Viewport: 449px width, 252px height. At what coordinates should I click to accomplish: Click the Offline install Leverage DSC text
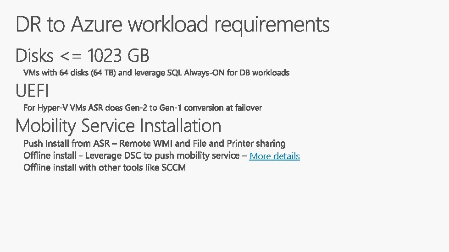(x=132, y=156)
